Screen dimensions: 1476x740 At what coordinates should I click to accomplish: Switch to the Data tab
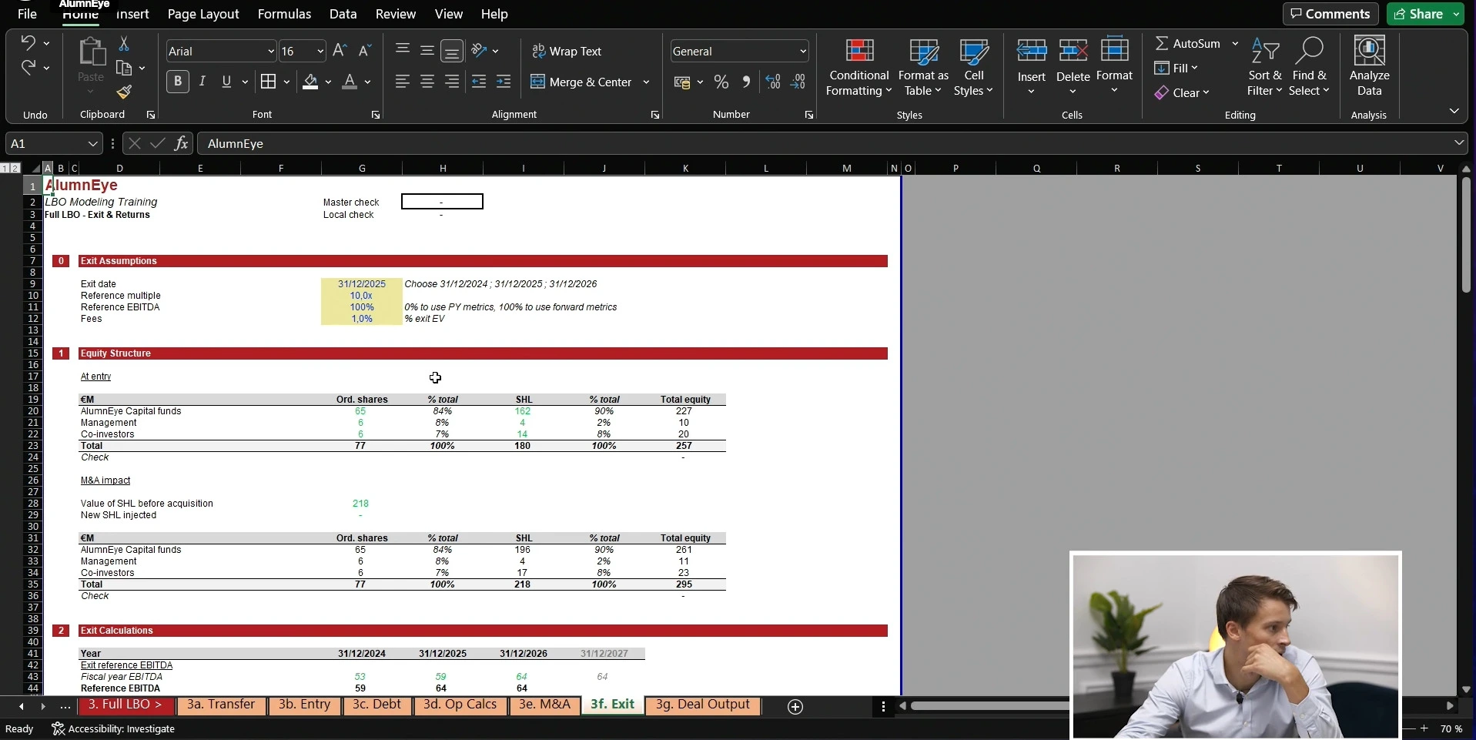[x=343, y=14]
